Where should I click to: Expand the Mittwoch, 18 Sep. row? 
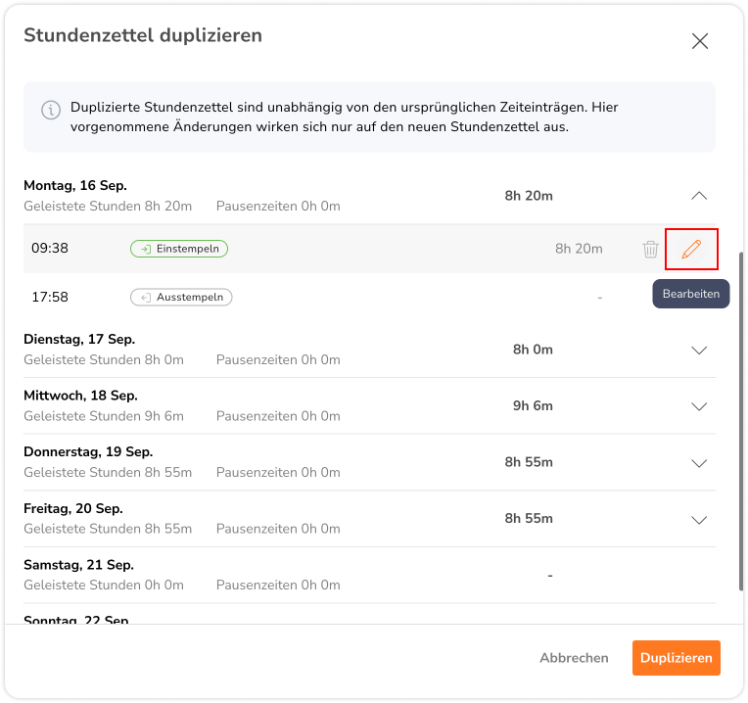click(698, 406)
